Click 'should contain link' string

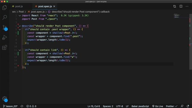(x=43, y=50)
